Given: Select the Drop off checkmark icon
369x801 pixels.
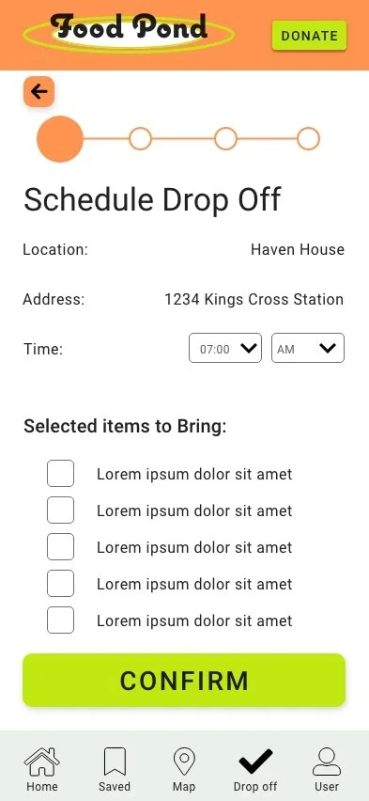Looking at the screenshot, I should click(255, 762).
